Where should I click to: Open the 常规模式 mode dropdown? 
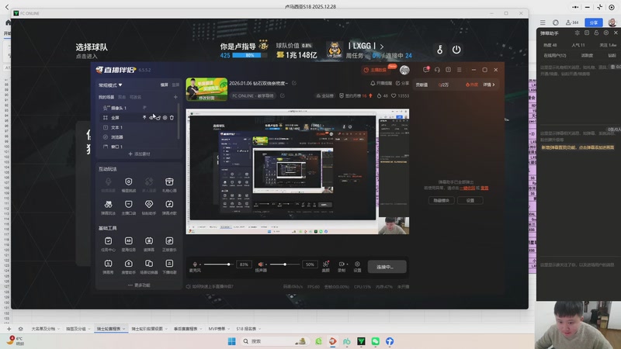[x=110, y=85]
